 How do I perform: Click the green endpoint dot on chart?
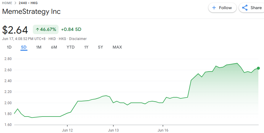point(258,68)
